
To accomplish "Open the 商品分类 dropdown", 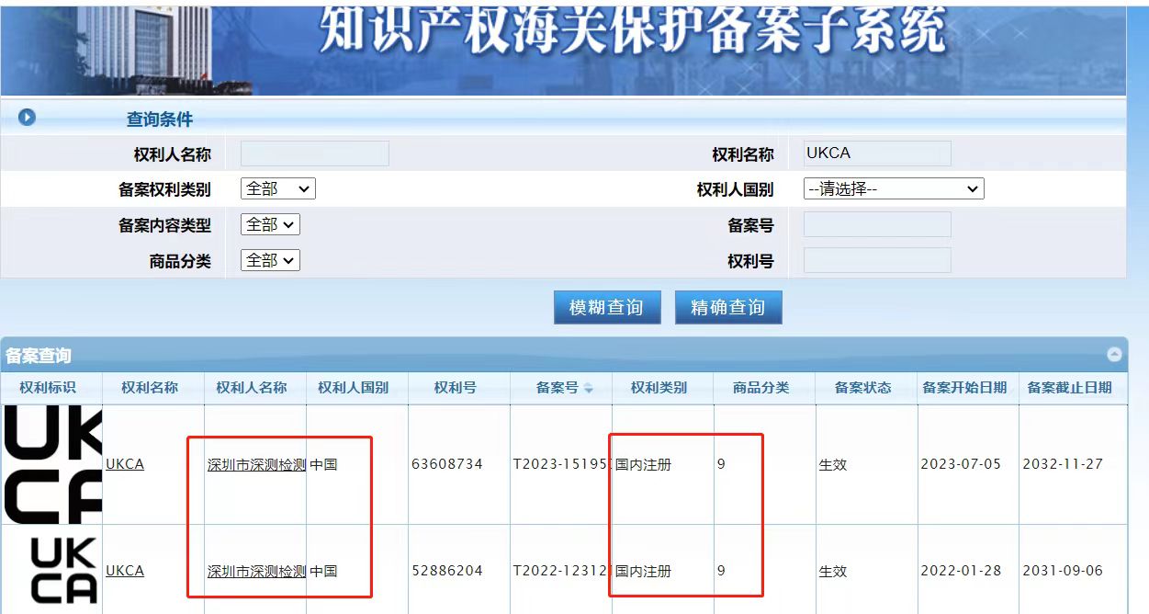I will (270, 259).
